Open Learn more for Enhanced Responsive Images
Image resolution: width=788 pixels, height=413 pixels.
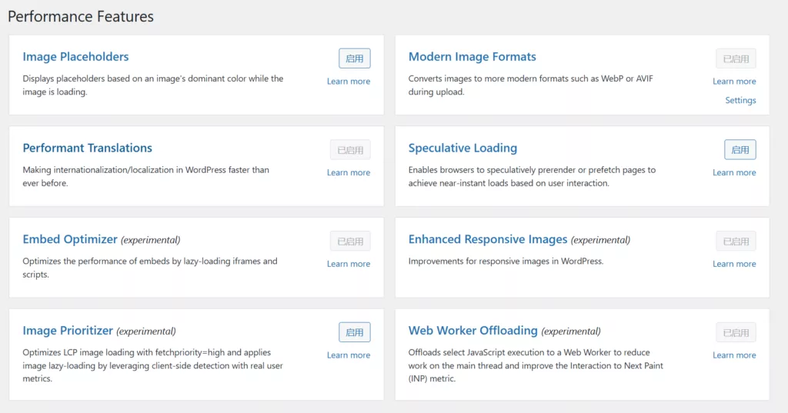point(733,264)
